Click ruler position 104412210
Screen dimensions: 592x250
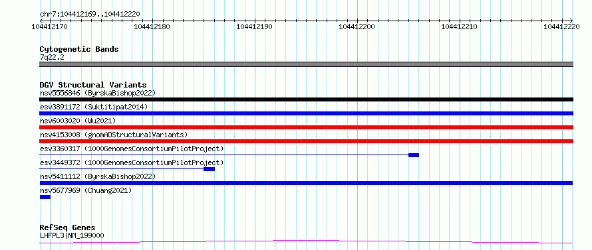460,27
